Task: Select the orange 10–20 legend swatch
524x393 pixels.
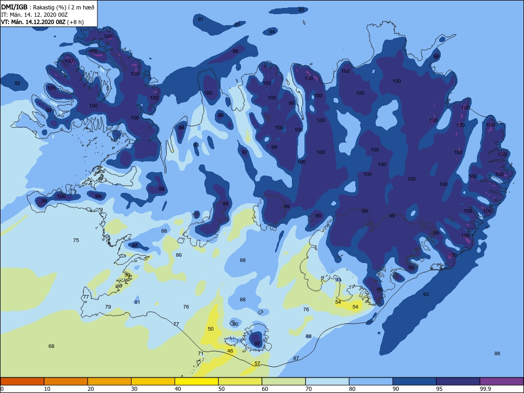Action: 66,381
